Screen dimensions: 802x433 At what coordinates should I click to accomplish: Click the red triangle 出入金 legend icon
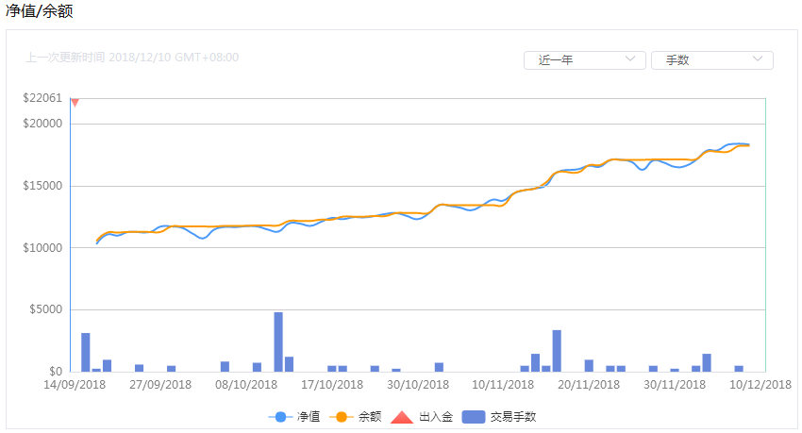tap(402, 416)
